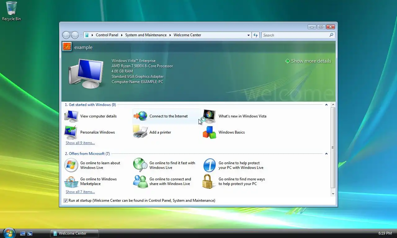The height and width of the screenshot is (238, 397).
Task: Click the taskbar clock showing 6:19 PM
Action: [x=385, y=233]
